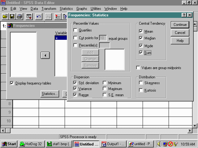Open the Transform menu
Image resolution: width=198 pixels, height=148 pixels.
[49, 9]
